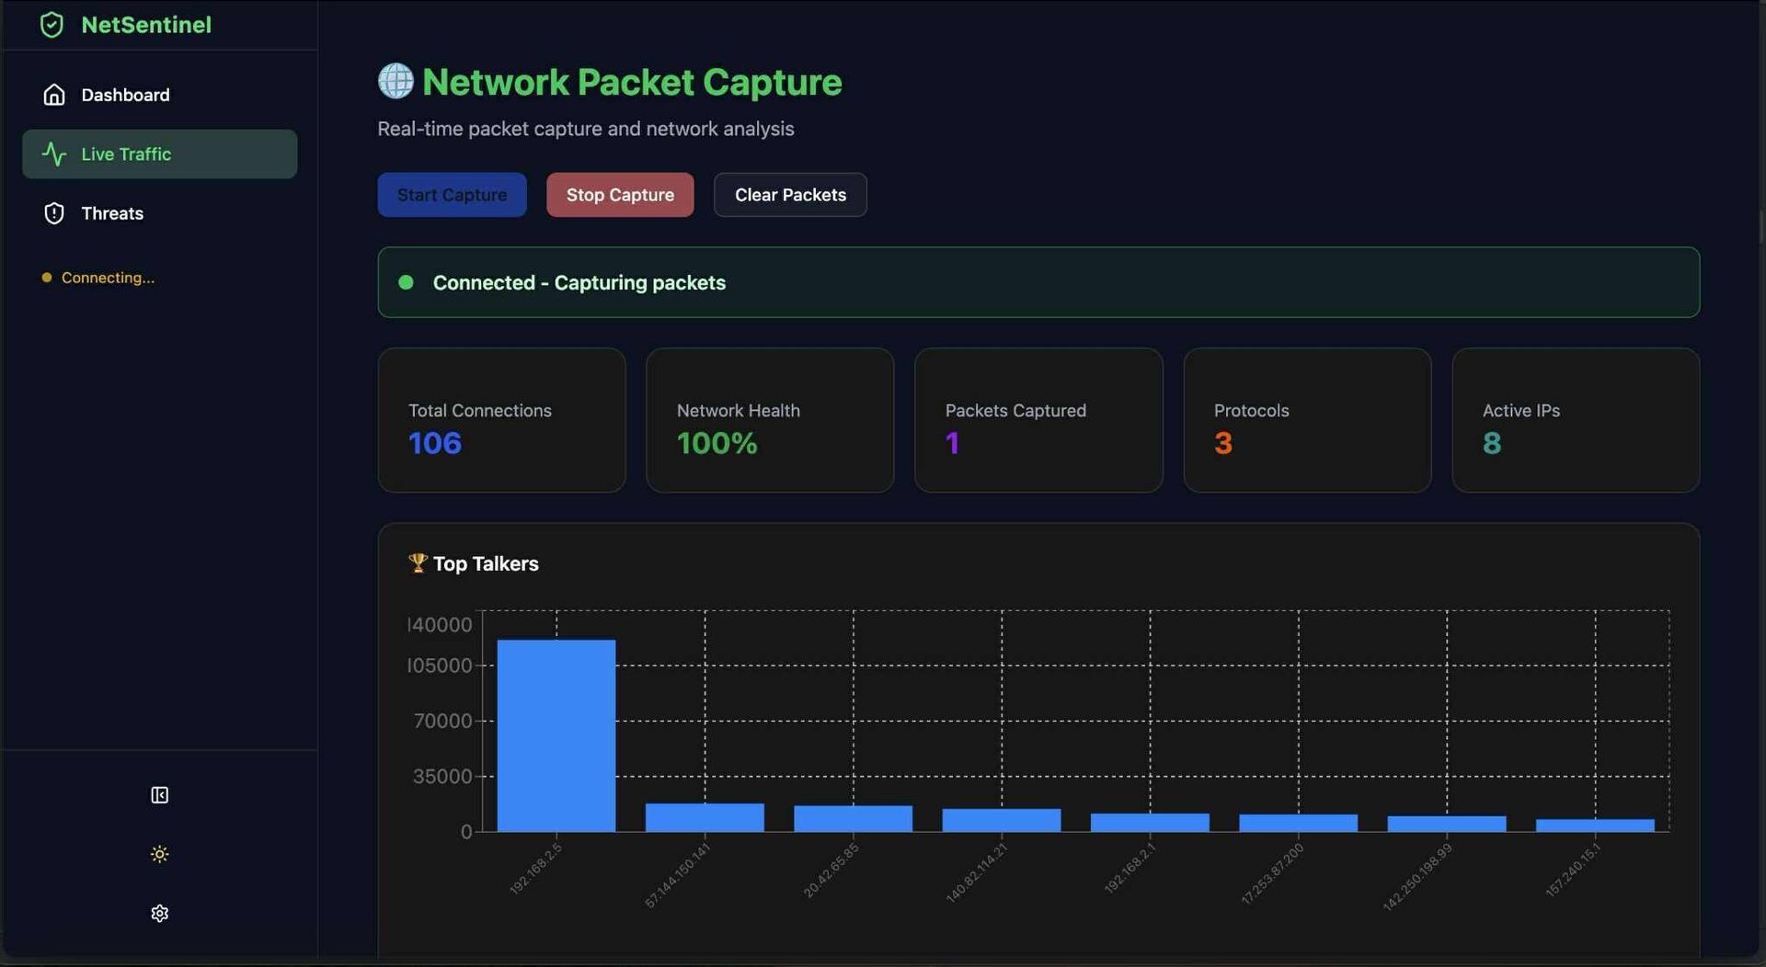The image size is (1766, 967).
Task: Click the green connected status dot
Action: [x=406, y=282]
